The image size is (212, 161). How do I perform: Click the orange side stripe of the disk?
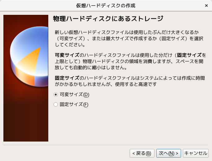[x=25, y=76]
